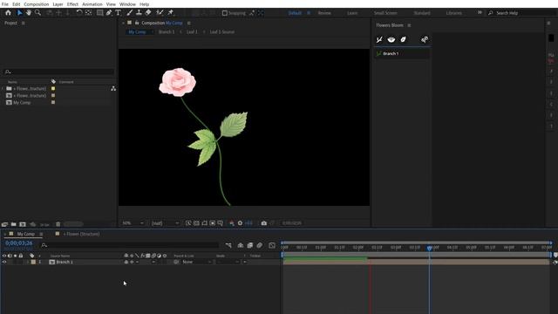The width and height of the screenshot is (558, 314).
Task: Open the Project panel menu
Action: pyautogui.click(x=24, y=23)
